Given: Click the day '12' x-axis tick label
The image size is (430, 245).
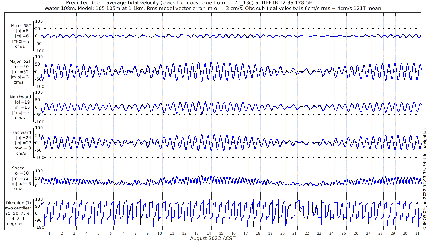Looking at the screenshot, I should coord(184,233).
